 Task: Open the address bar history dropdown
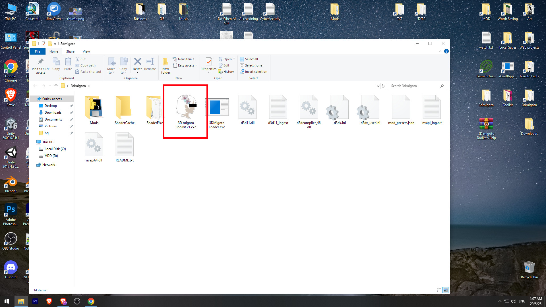point(378,86)
